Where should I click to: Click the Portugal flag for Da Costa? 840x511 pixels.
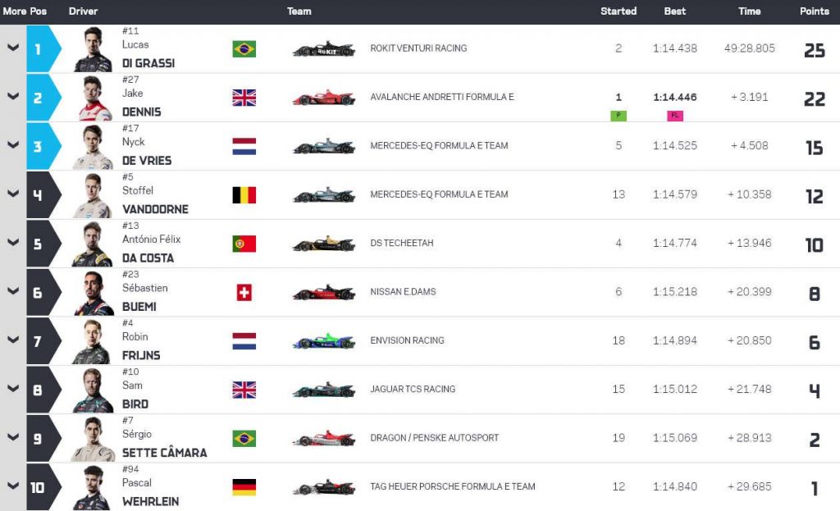point(244,244)
